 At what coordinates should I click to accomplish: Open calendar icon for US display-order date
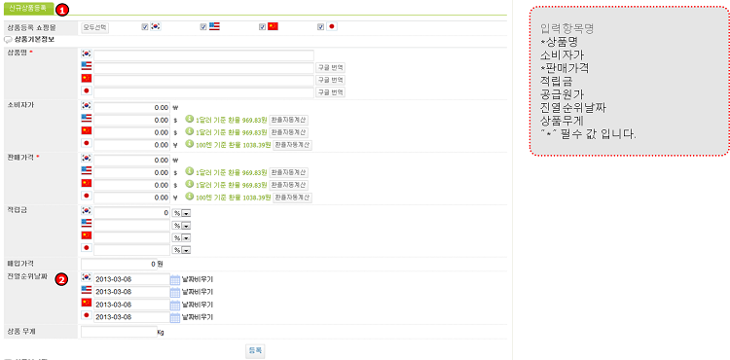tap(175, 292)
